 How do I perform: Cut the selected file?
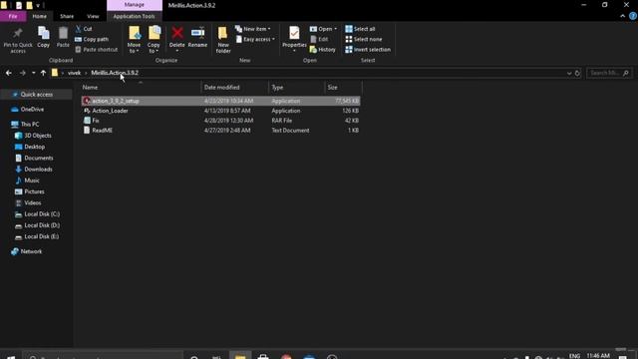(x=84, y=29)
